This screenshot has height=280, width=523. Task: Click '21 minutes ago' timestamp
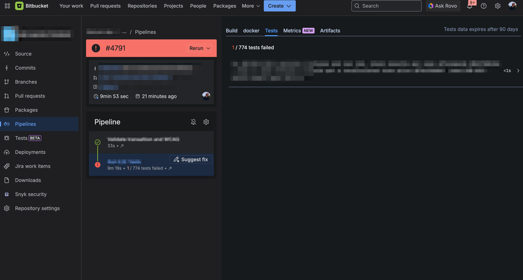[159, 96]
